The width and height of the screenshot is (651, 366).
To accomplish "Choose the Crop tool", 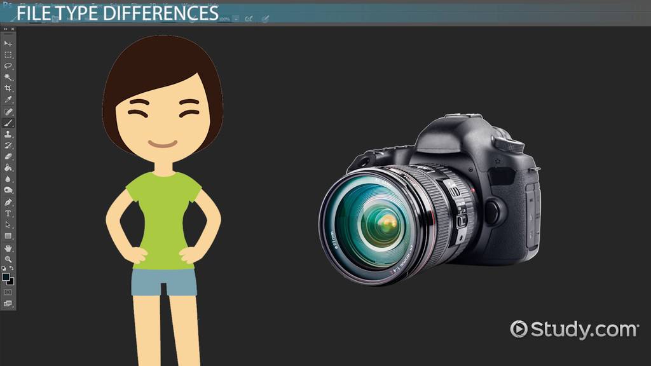I will pyautogui.click(x=8, y=88).
